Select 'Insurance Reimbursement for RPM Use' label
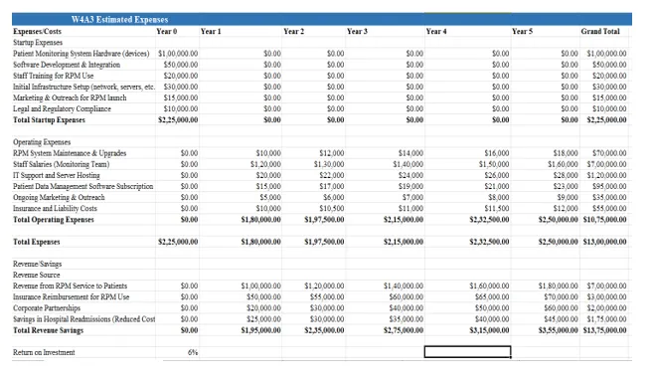 click(71, 297)
